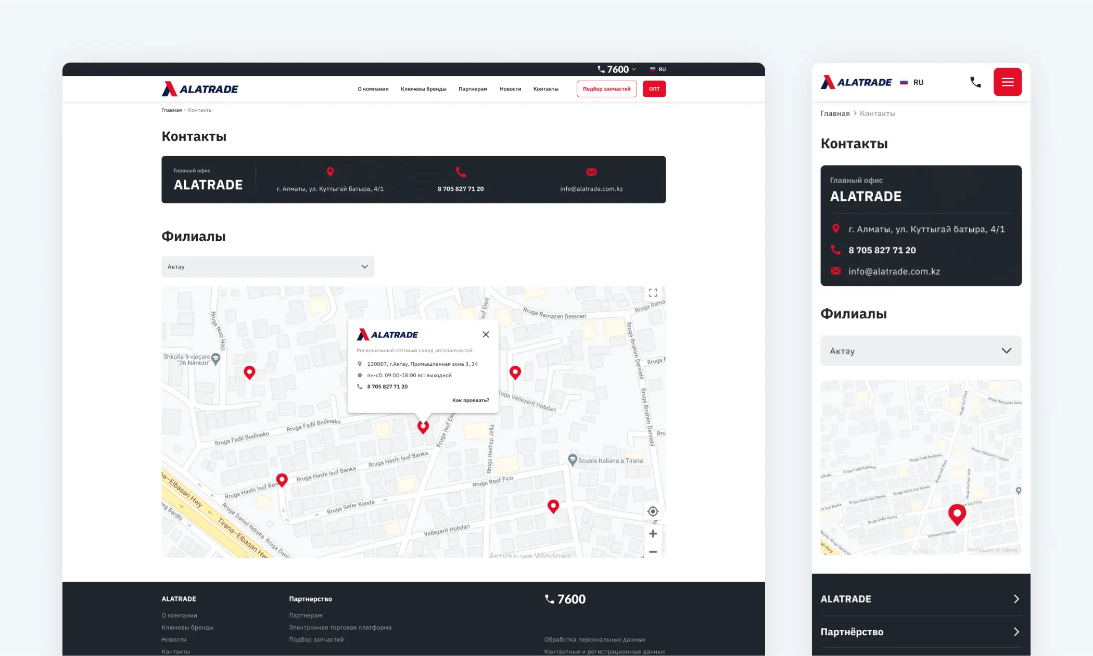Go to Партнерам in top navigation
This screenshot has width=1093, height=656.
pyautogui.click(x=473, y=89)
